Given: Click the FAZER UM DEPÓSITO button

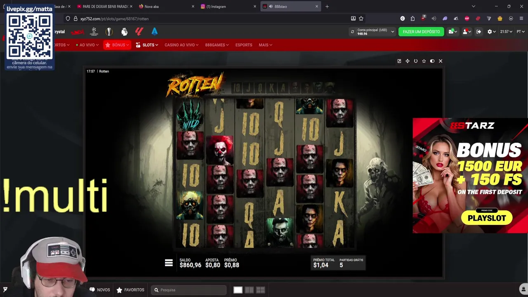Looking at the screenshot, I should 421,32.
